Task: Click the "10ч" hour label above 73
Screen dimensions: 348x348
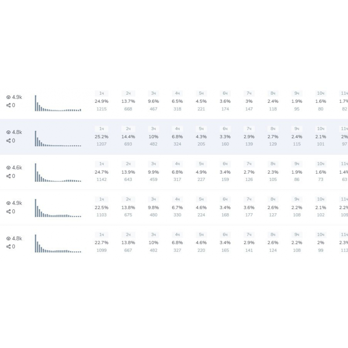Action: coord(321,164)
